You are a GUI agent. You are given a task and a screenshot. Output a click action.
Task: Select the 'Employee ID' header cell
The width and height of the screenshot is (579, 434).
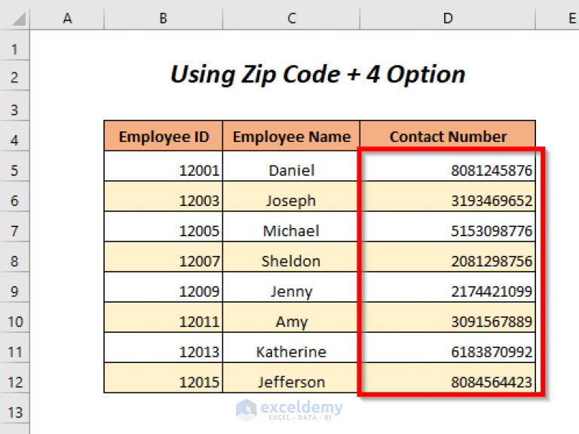click(163, 136)
